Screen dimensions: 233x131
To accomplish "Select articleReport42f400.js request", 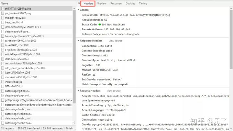I will pos(36,54).
